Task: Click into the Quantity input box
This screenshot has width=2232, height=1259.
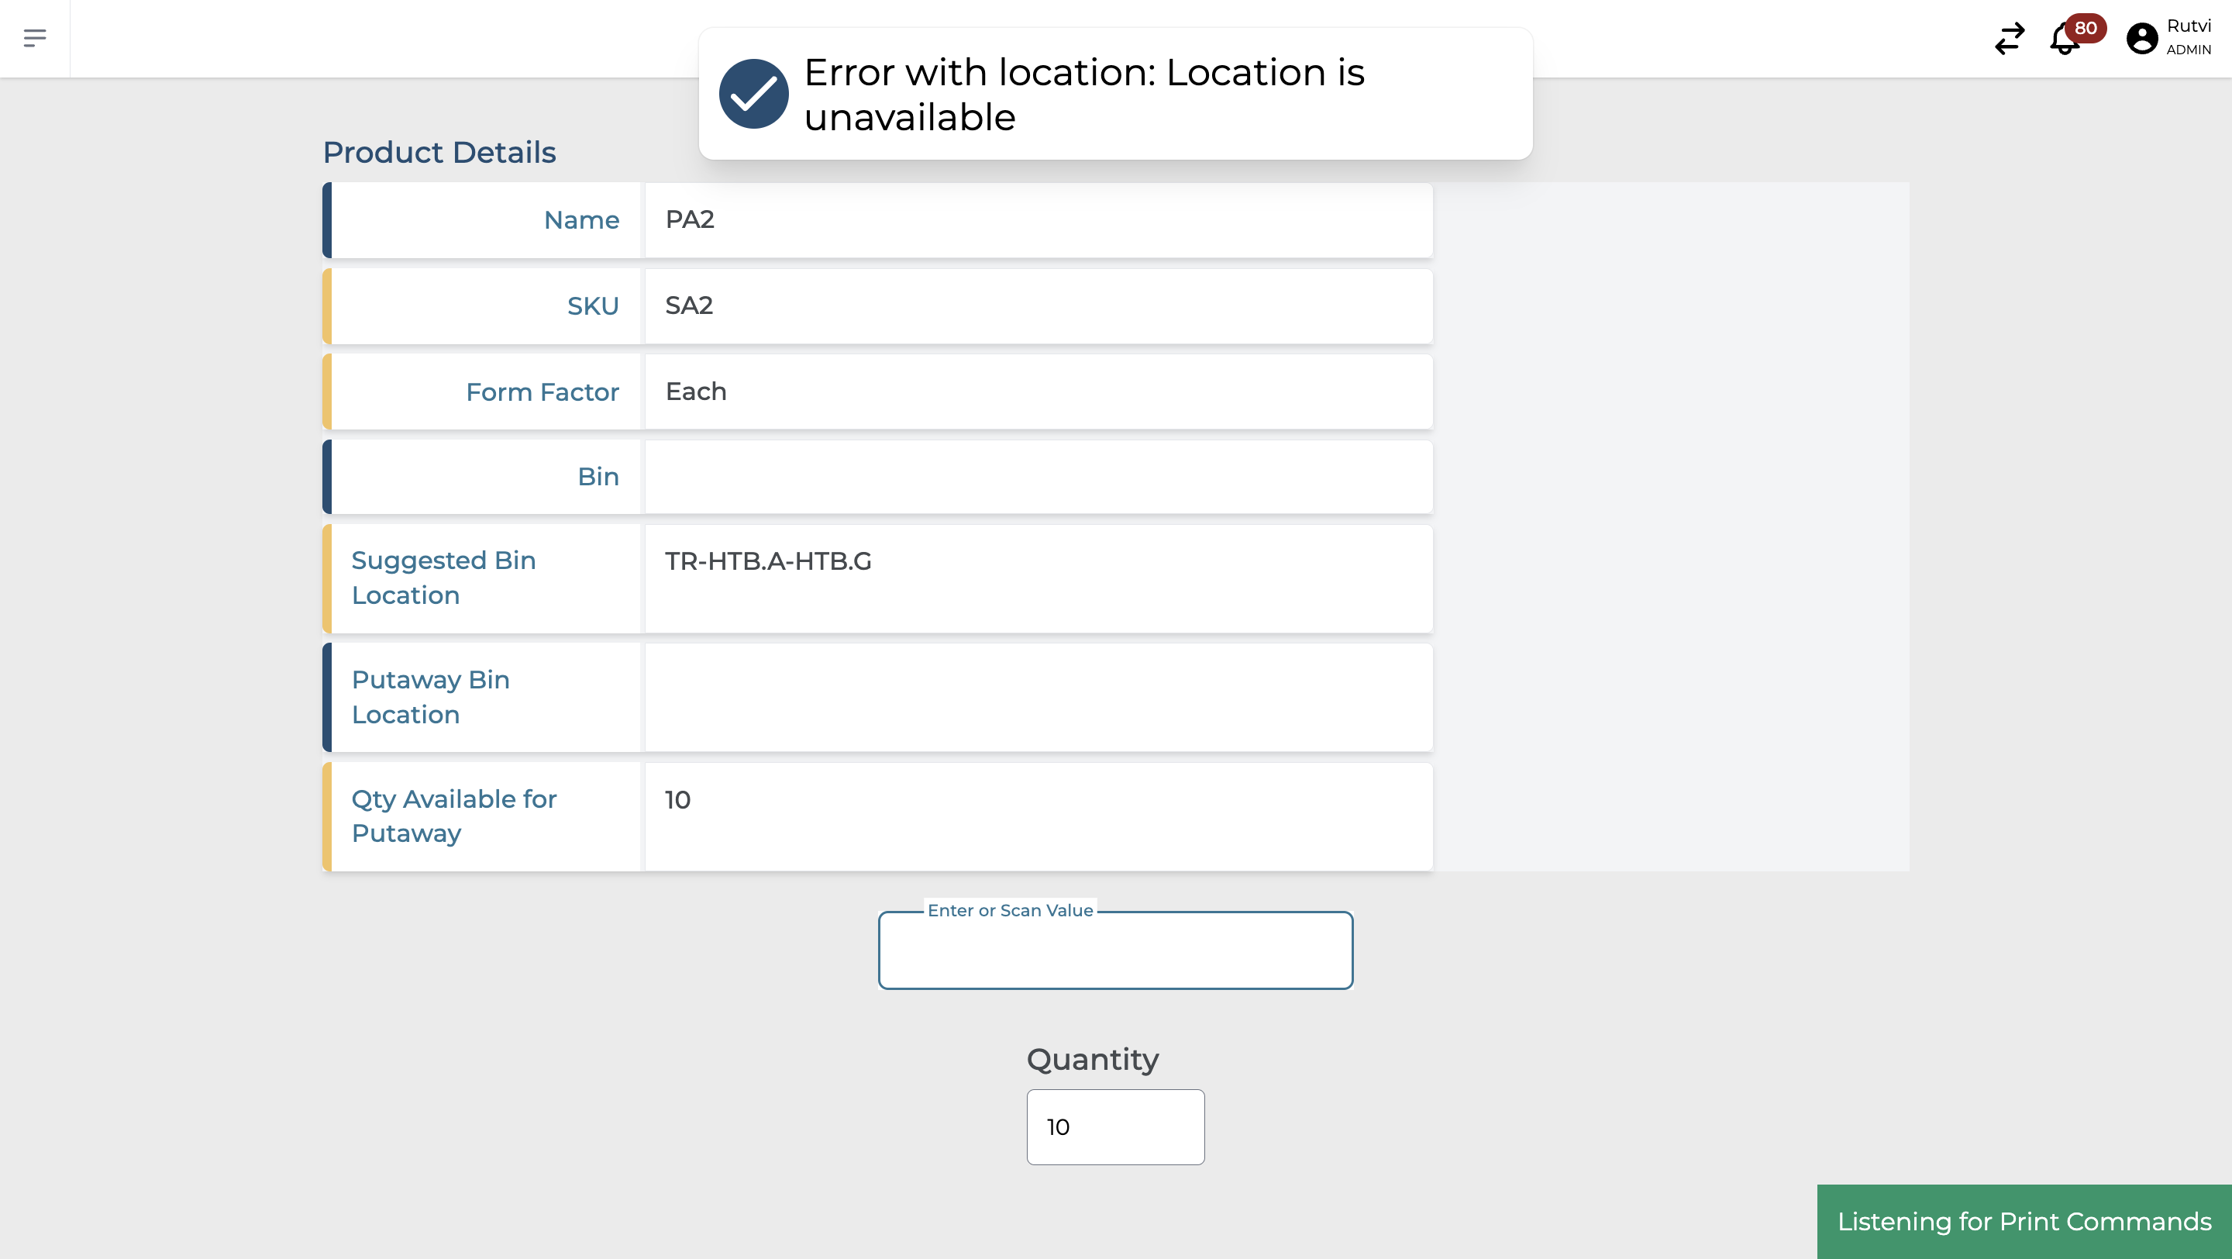Action: point(1115,1126)
